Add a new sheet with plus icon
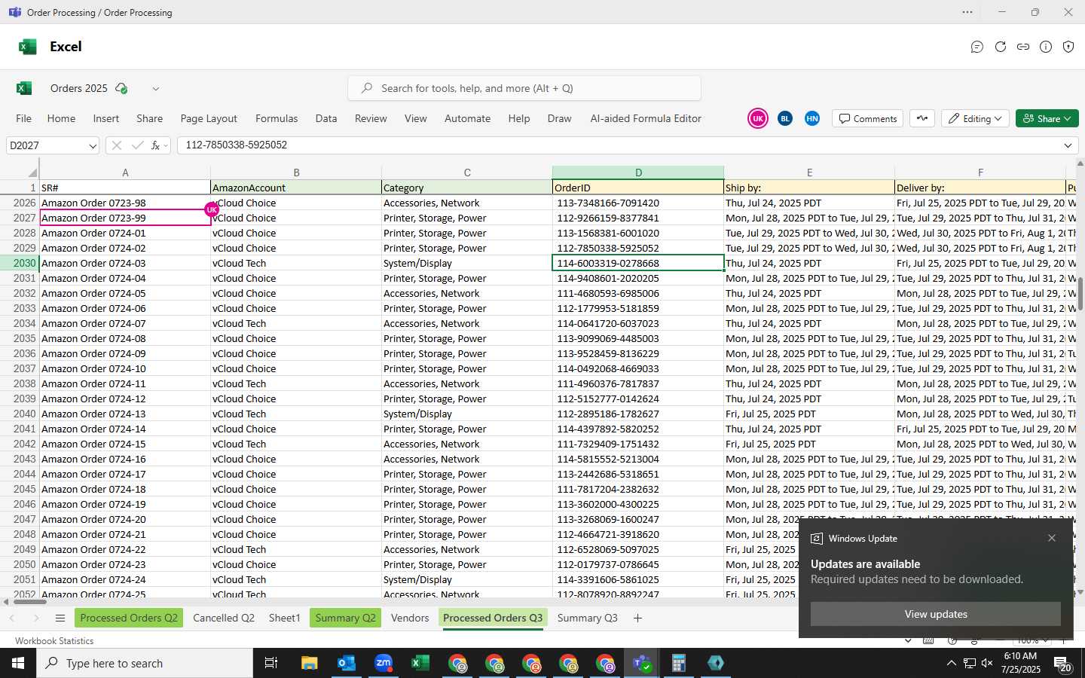 click(x=637, y=618)
